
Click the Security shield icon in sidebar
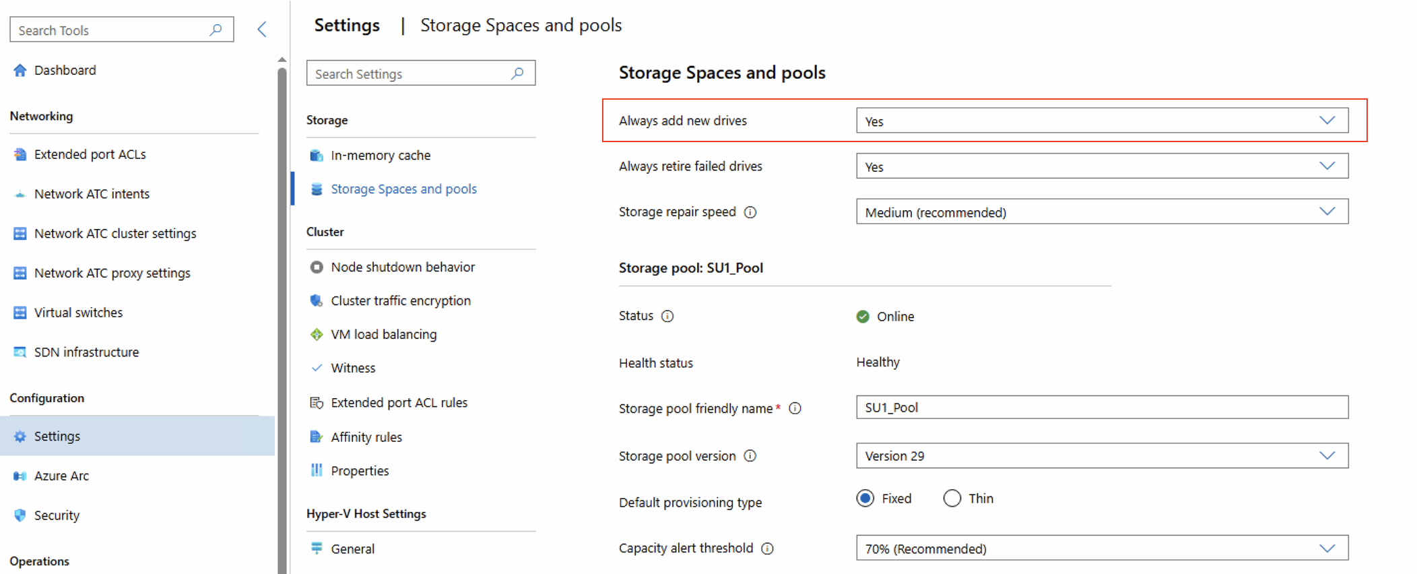click(x=20, y=515)
